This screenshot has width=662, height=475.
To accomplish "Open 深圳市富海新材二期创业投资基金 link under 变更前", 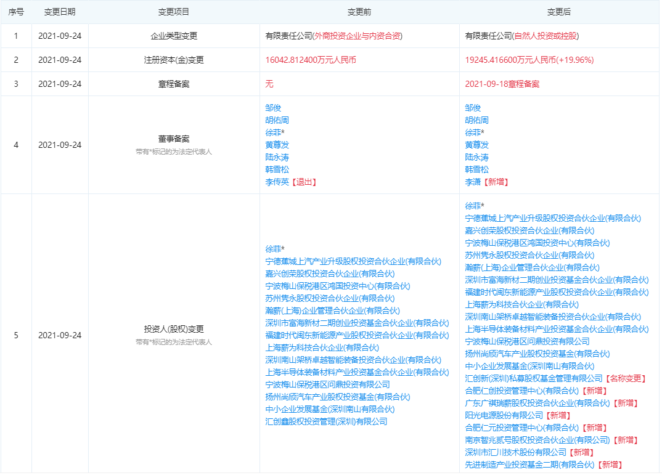I will 357,323.
